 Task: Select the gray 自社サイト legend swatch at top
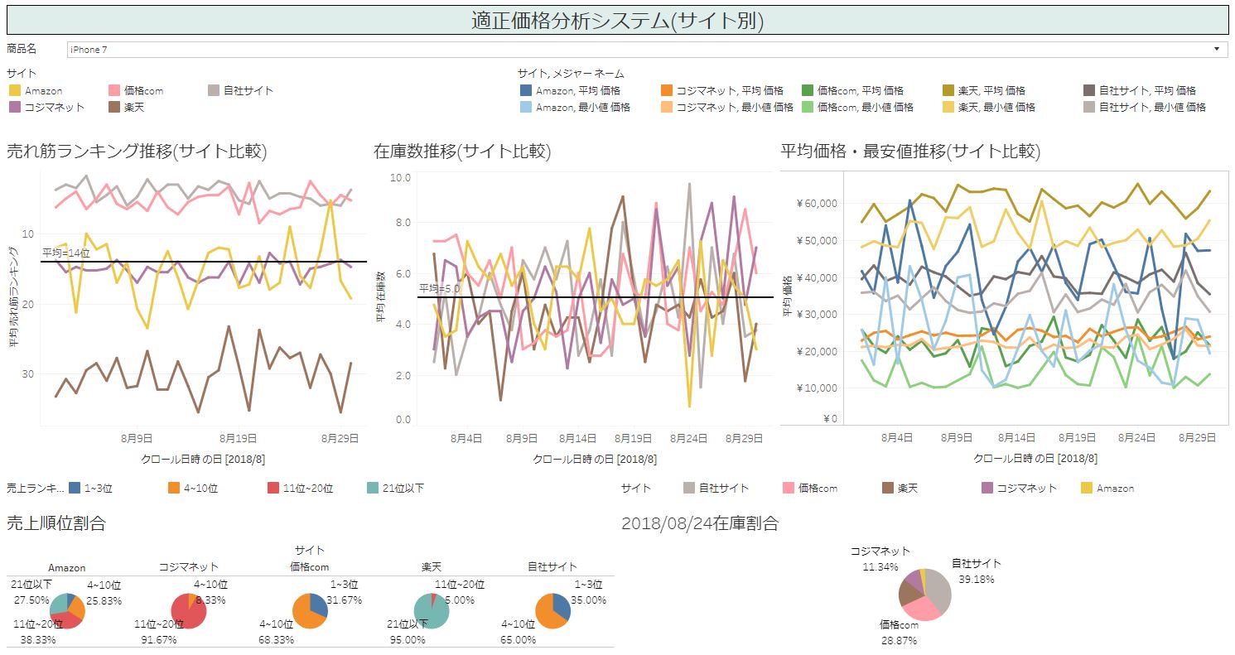point(213,90)
